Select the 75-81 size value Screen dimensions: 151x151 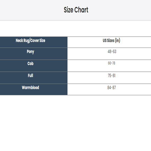pyautogui.click(x=112, y=75)
